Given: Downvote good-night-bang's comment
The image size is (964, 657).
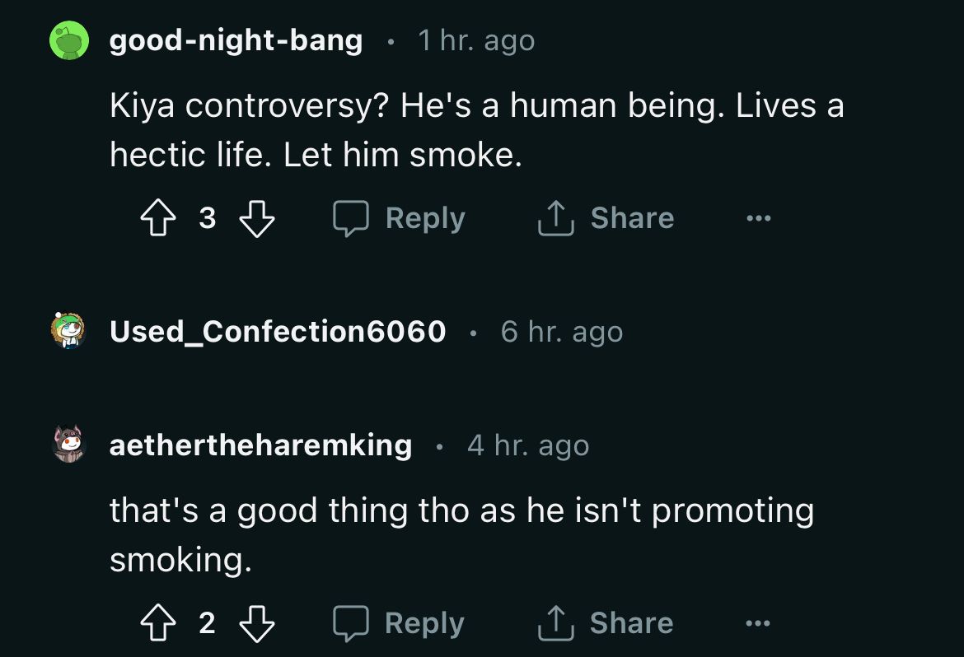Looking at the screenshot, I should click(x=255, y=218).
